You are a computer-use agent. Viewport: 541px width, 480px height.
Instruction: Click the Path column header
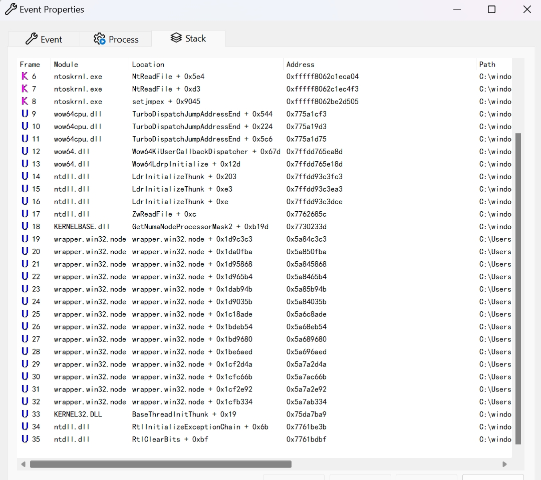[x=487, y=65]
